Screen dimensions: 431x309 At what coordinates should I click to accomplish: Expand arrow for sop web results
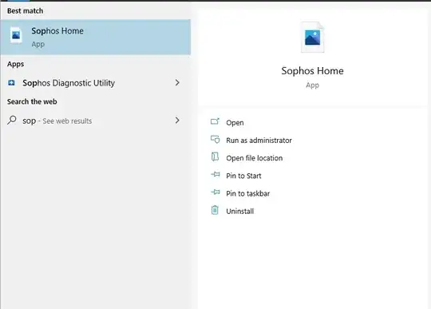pos(177,120)
